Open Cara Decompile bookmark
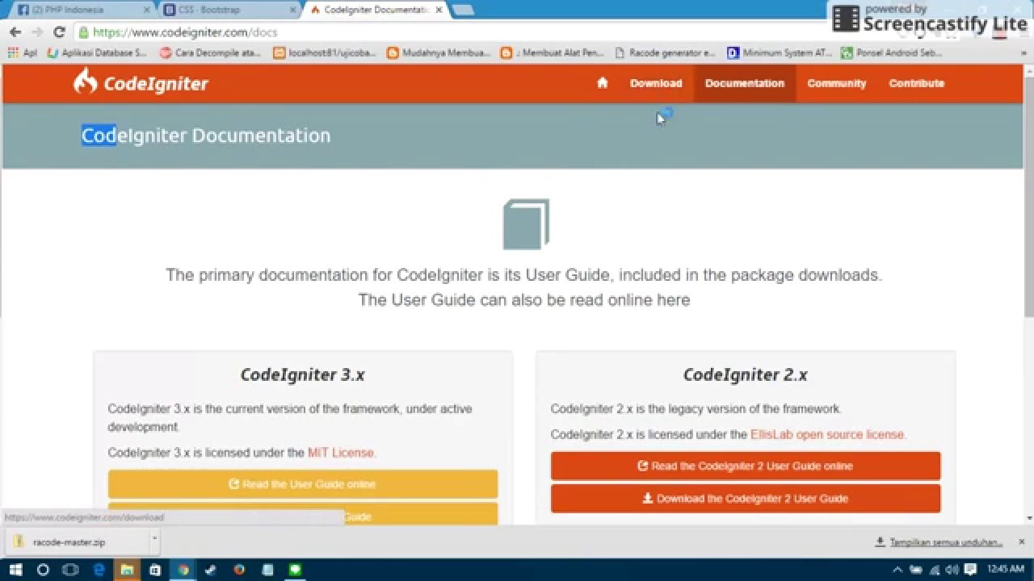Screen dimensions: 1034x581 point(211,52)
